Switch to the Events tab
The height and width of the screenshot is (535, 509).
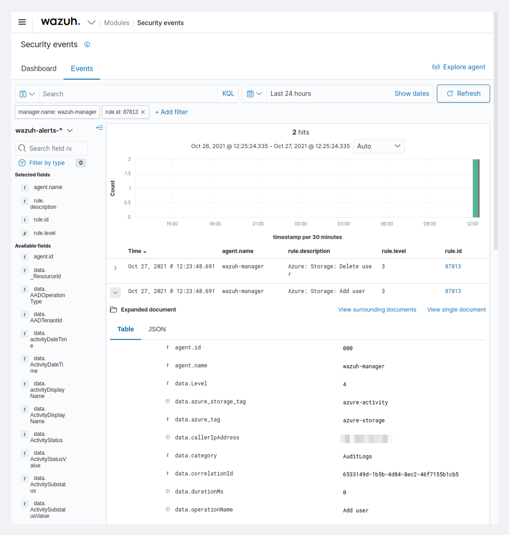(82, 68)
